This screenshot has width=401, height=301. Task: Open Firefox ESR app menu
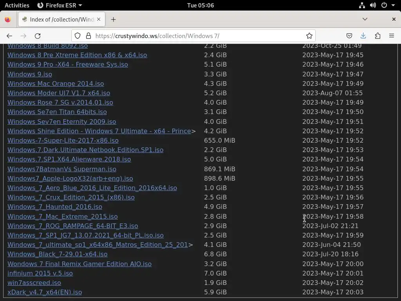[60, 5]
